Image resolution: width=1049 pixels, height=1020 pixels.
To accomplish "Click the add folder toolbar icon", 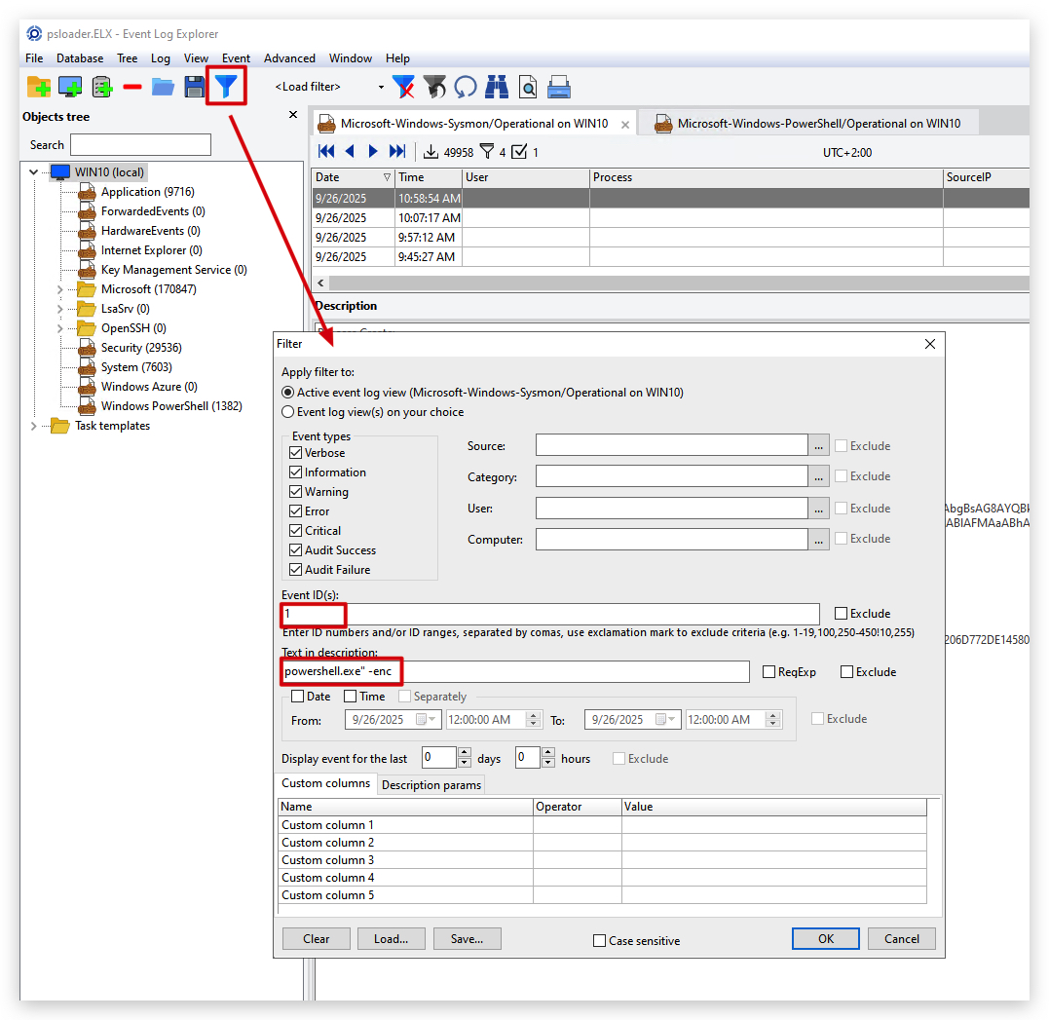I will coord(39,87).
